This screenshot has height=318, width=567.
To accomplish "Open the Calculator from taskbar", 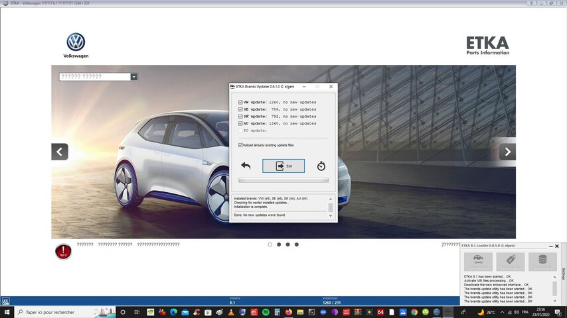I will (277, 312).
